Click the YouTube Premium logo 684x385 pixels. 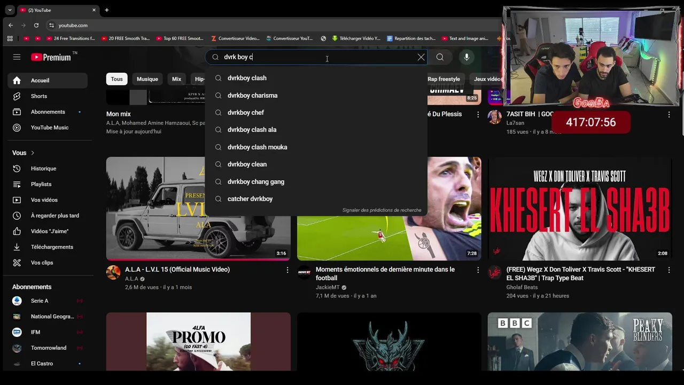(x=51, y=57)
